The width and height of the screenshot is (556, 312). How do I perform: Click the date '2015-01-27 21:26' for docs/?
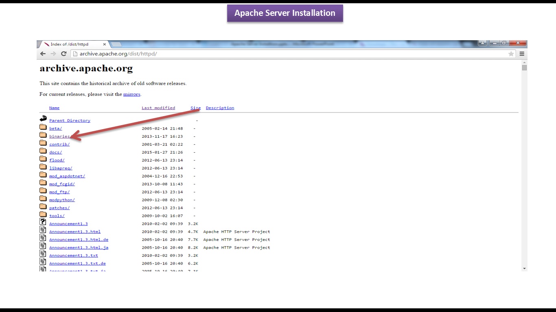(x=162, y=152)
